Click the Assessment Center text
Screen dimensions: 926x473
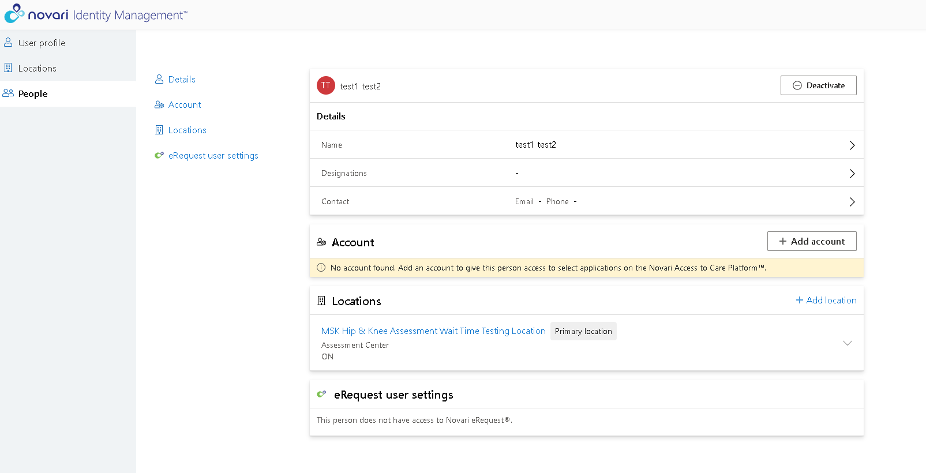pyautogui.click(x=355, y=345)
